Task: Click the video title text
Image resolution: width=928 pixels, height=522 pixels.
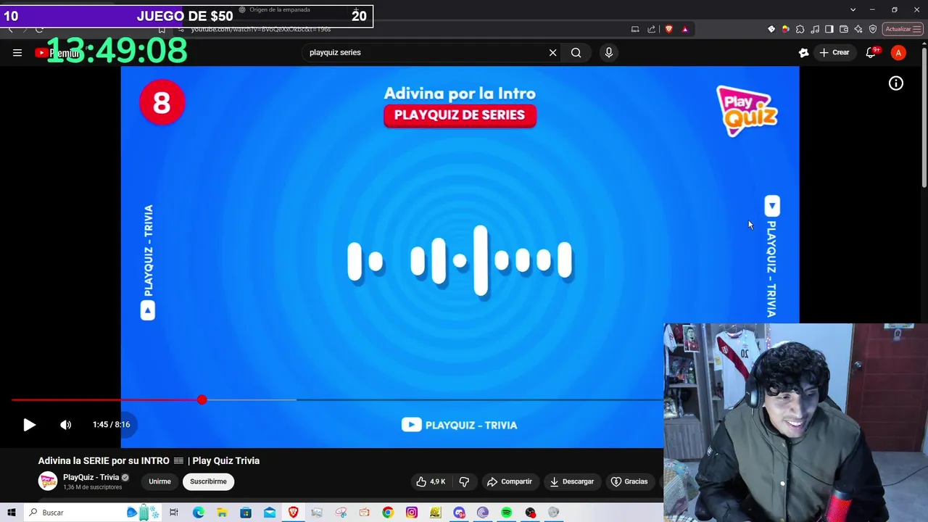Action: click(149, 460)
